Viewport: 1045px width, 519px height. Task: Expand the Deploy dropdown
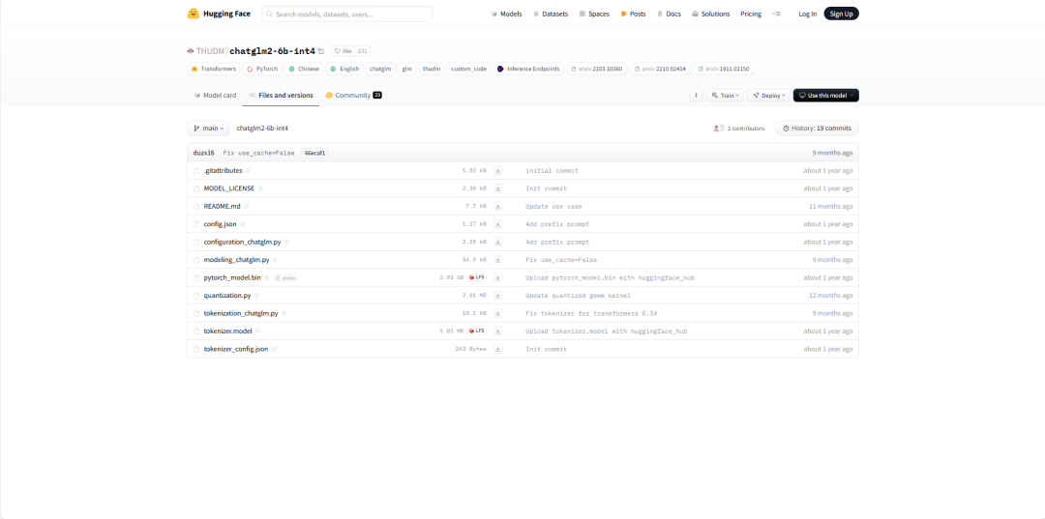(x=768, y=95)
